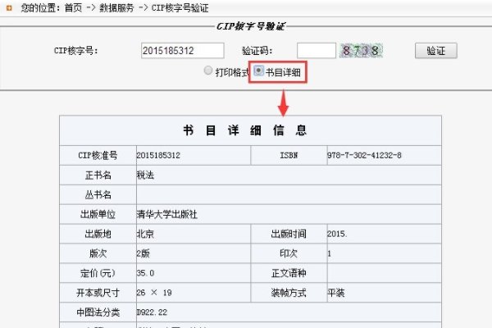
Task: Click the 丛书名 row label
Action: (x=98, y=194)
